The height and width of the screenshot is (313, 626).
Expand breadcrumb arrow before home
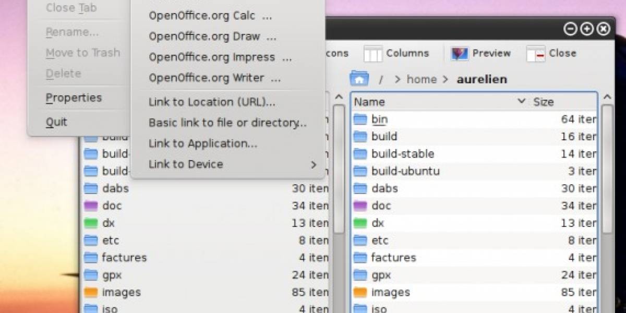point(398,79)
